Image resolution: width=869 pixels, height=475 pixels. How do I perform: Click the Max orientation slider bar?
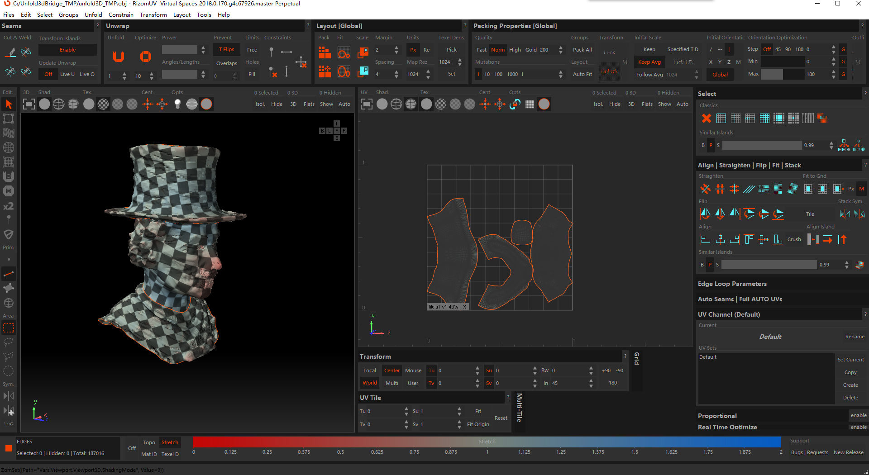pos(783,74)
